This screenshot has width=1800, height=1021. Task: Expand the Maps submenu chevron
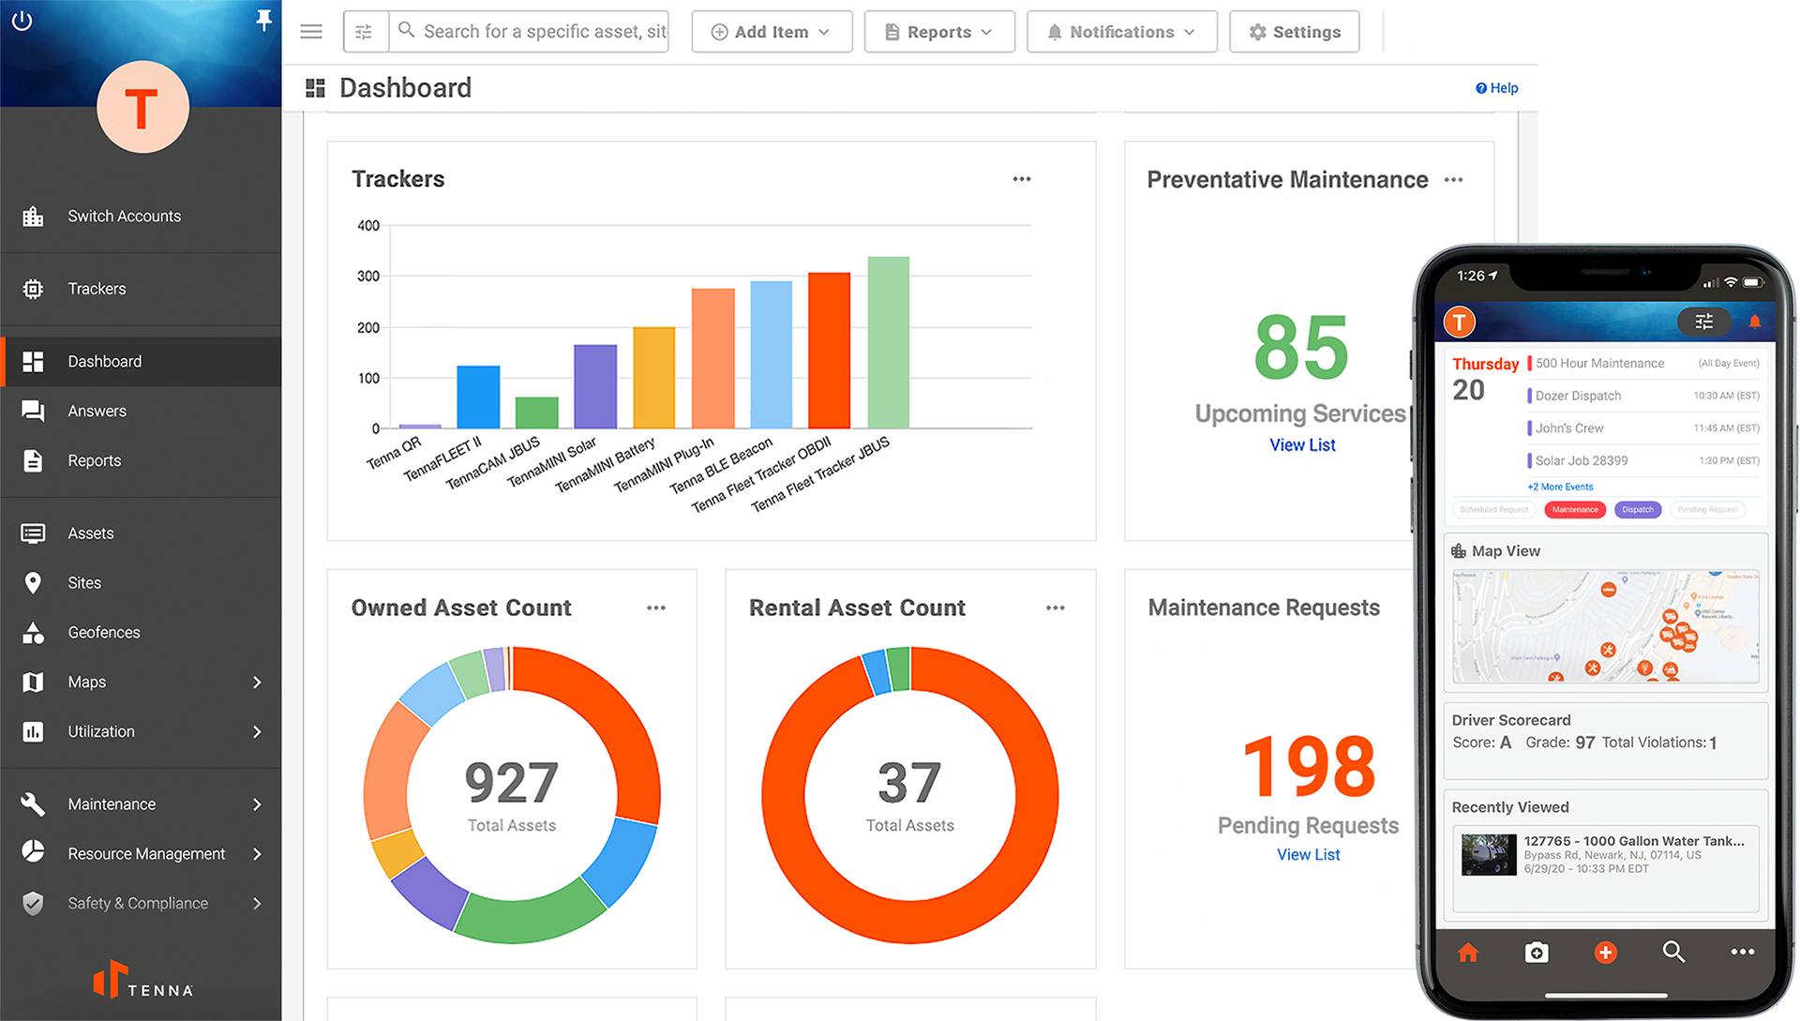(x=257, y=683)
